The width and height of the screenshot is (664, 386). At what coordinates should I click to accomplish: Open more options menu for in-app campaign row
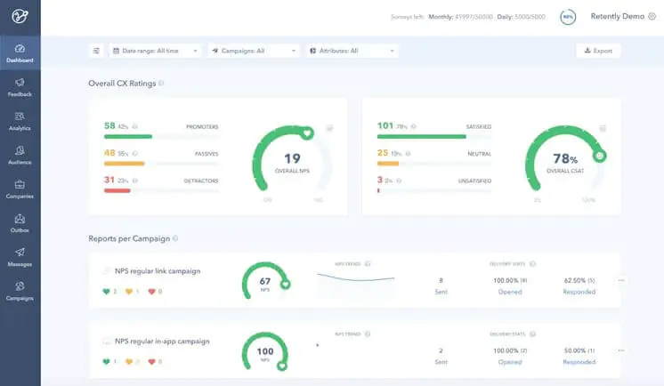pos(621,350)
